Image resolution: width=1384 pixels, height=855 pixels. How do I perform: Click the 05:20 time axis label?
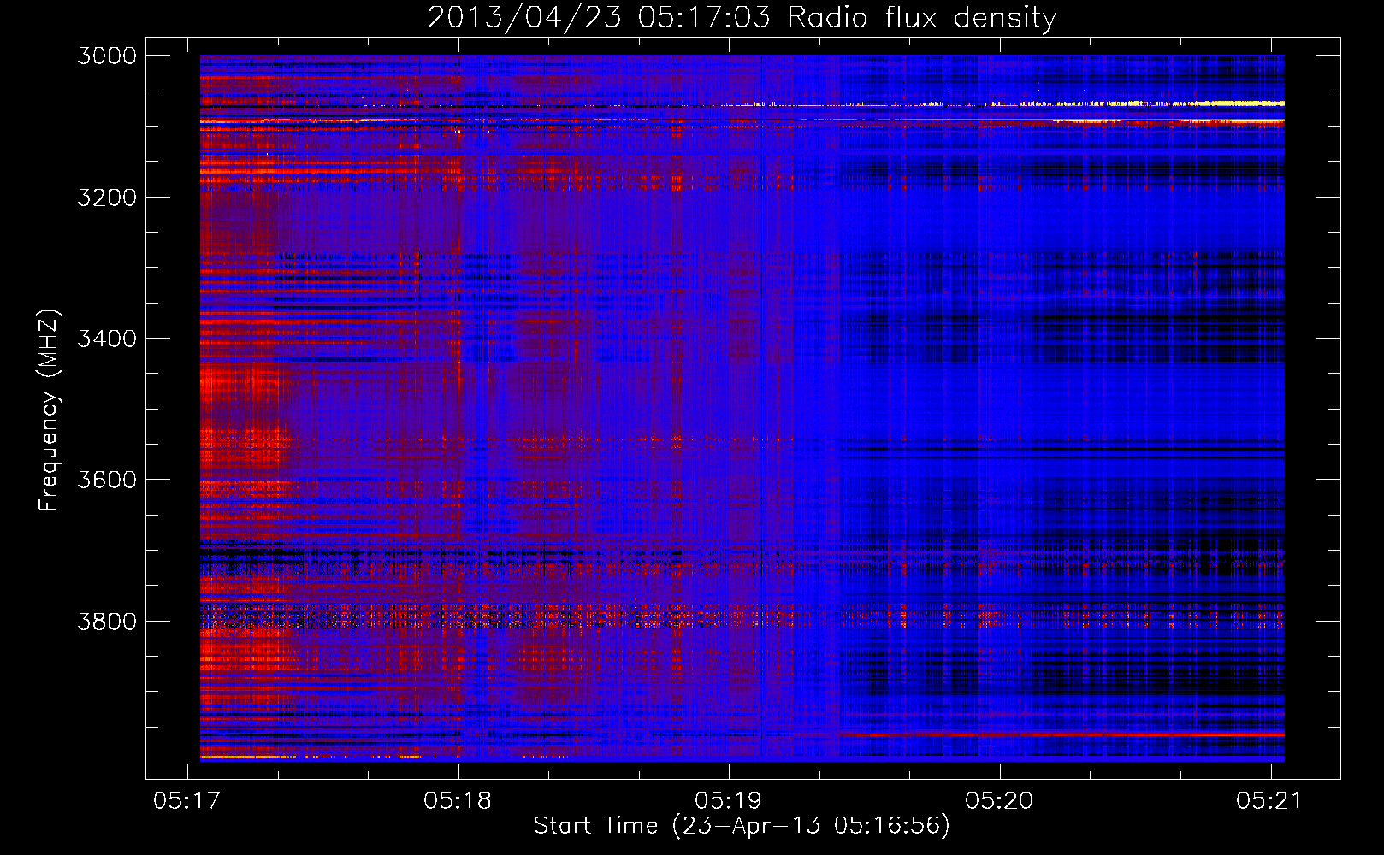point(999,801)
